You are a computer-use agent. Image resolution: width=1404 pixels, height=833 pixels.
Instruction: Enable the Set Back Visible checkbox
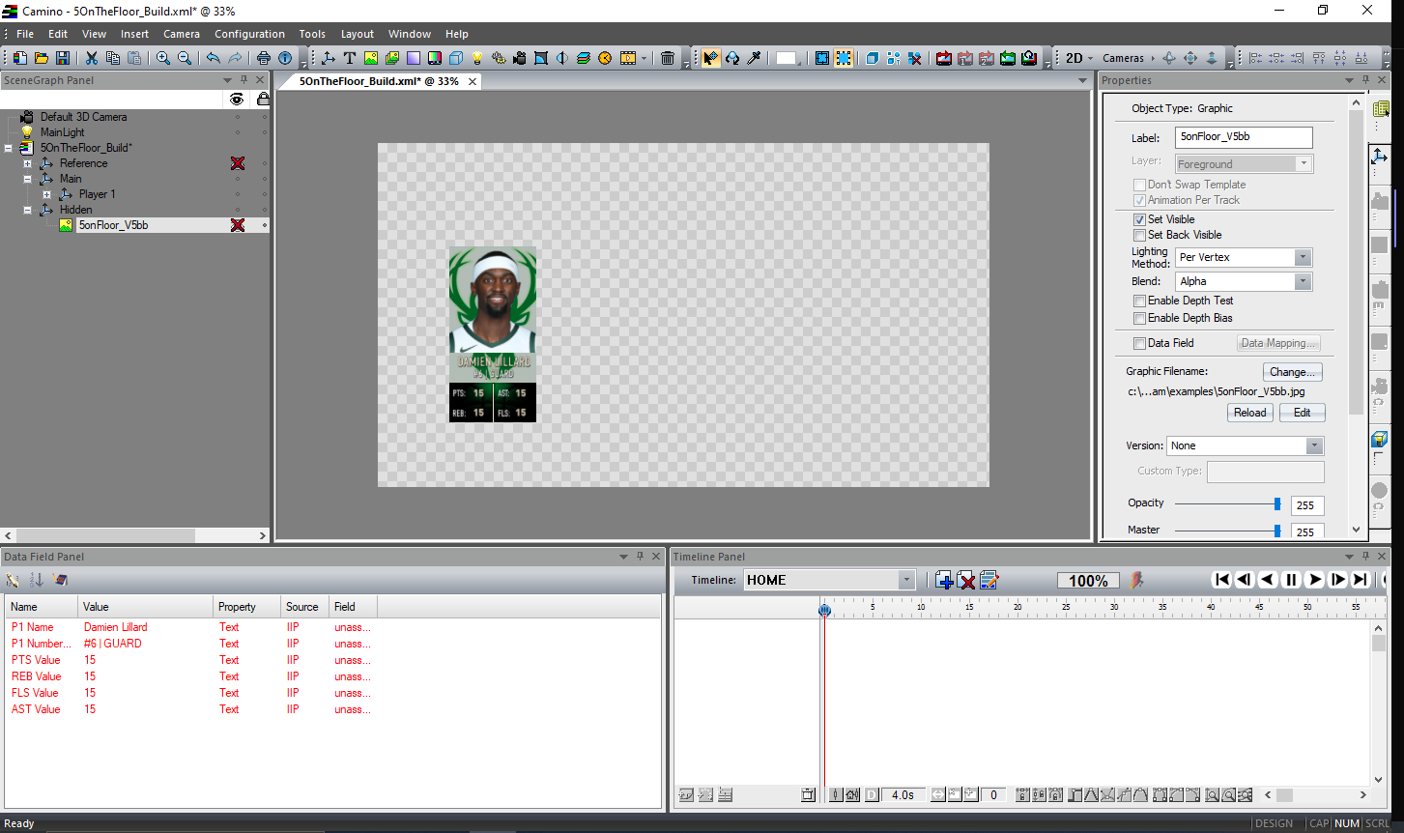point(1139,235)
